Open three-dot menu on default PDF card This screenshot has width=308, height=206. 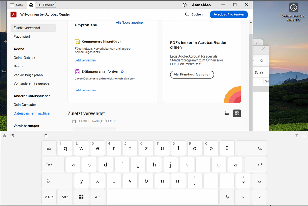point(232,26)
